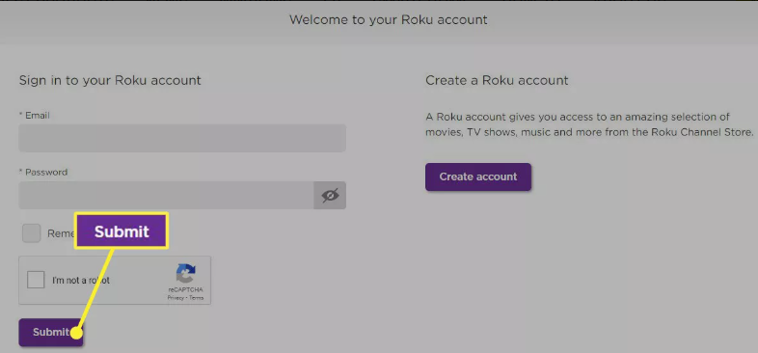The width and height of the screenshot is (758, 353).
Task: Click the Welcome to your Roku account heading
Action: click(x=389, y=20)
